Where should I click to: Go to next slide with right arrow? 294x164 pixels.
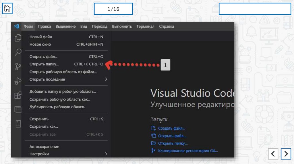(x=286, y=154)
